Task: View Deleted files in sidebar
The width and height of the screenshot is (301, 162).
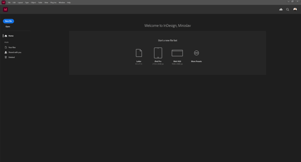Action: [11, 57]
